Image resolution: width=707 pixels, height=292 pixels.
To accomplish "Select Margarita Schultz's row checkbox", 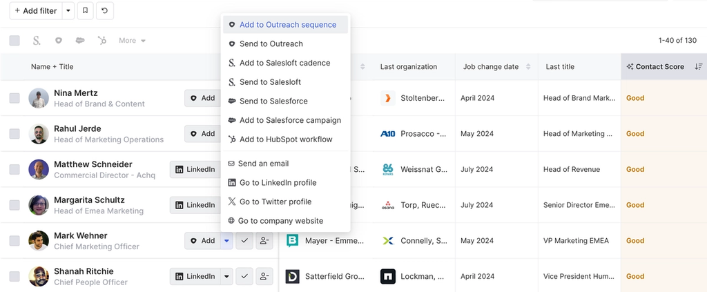I will 14,205.
